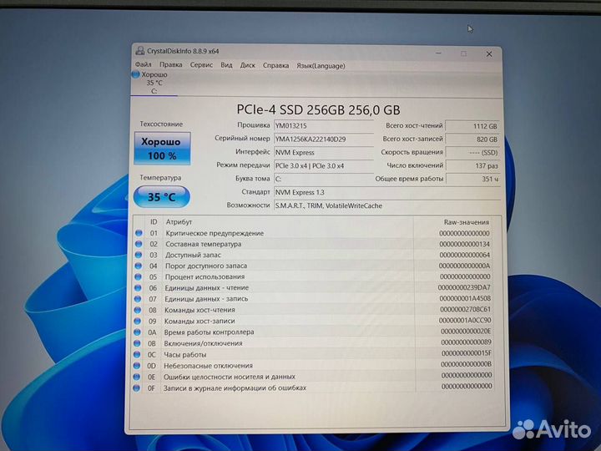601x451 pixels.
Task: Select attribute text Критическое предупреждение
Action: 215,233
